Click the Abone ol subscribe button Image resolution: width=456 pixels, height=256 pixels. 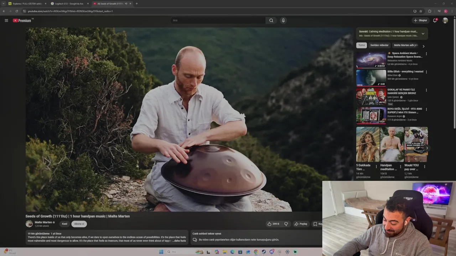click(79, 224)
